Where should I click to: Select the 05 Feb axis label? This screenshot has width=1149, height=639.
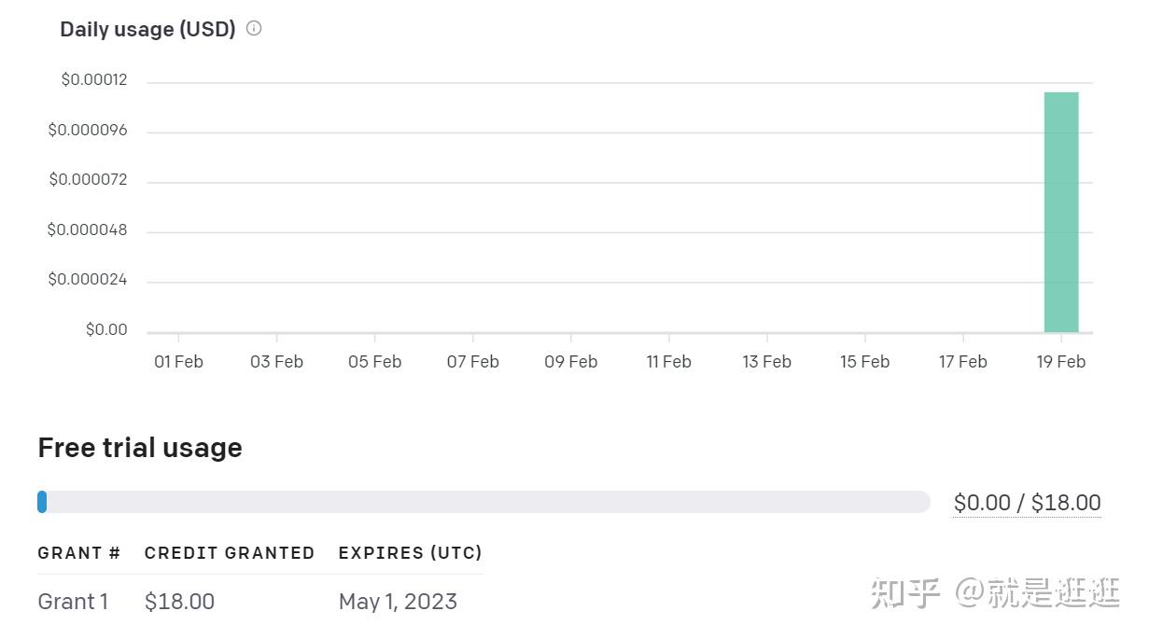tap(374, 362)
